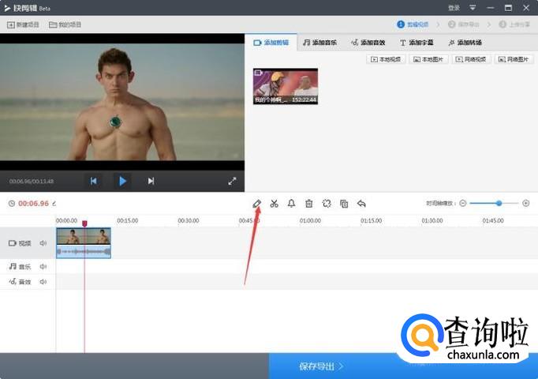Viewport: 538px width, 379px height.
Task: Mute the 音效 track speaker
Action: coord(43,282)
